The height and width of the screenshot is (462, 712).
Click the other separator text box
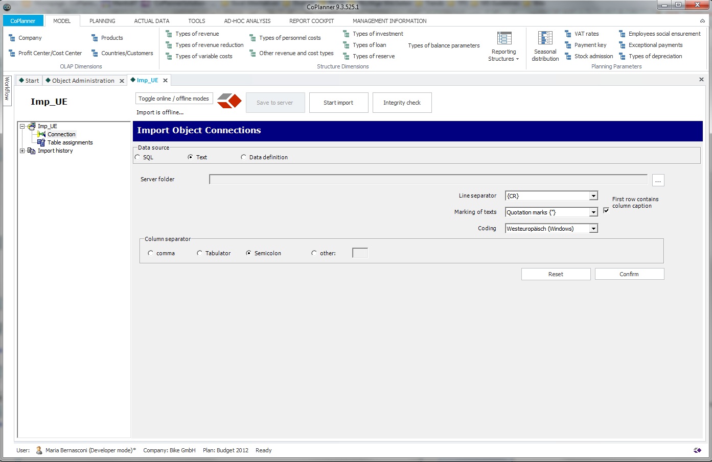point(360,253)
